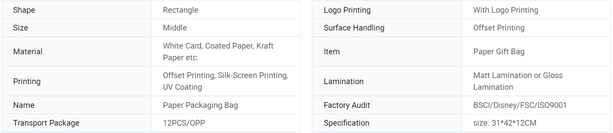The image size is (613, 133).
Task: Select the 12PCS/OPP value
Action: pyautogui.click(x=184, y=123)
